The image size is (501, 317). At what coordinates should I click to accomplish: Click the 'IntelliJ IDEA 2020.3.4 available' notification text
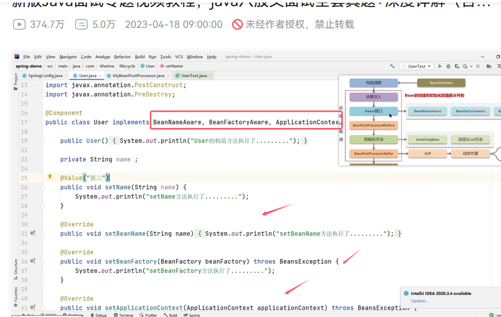(441, 293)
